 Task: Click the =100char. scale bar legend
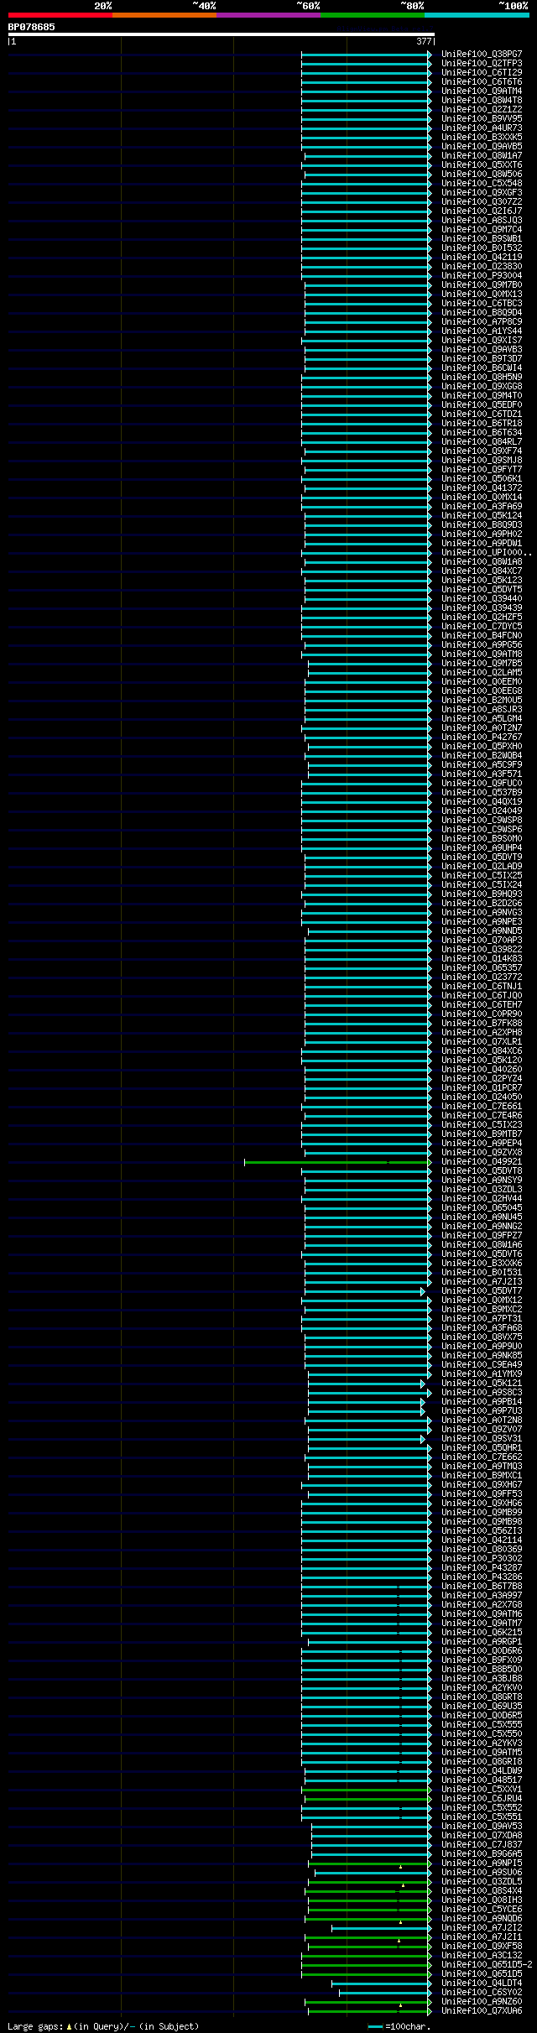click(399, 2026)
